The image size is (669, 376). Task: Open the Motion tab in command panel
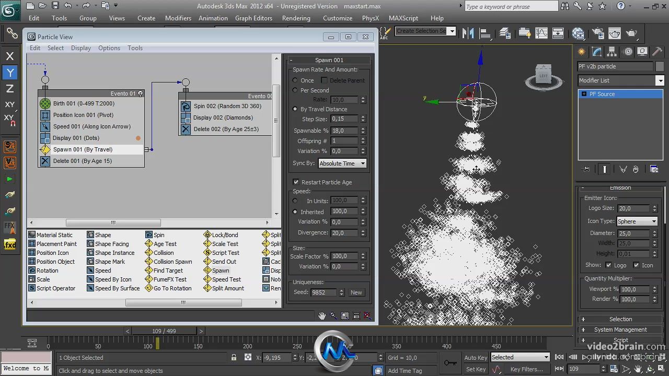[x=628, y=52]
